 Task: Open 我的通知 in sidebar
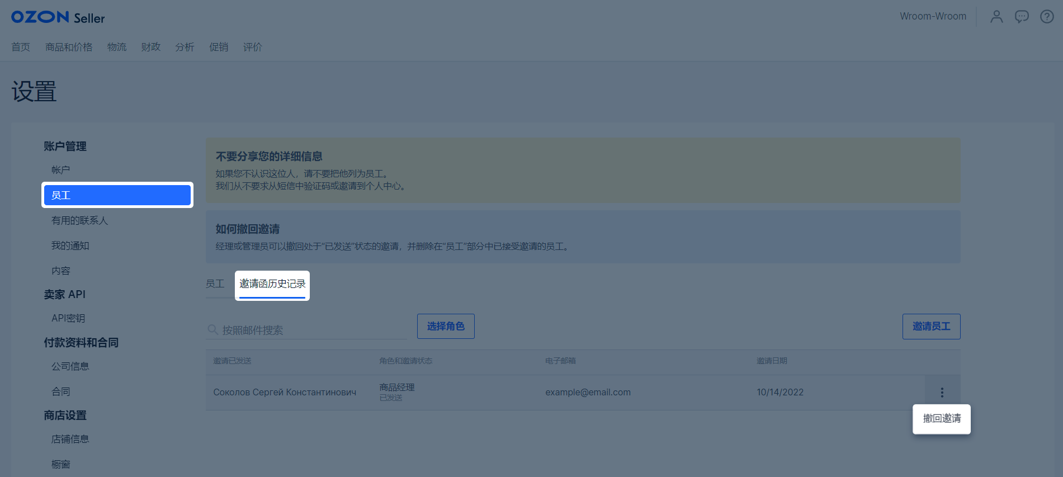(70, 246)
